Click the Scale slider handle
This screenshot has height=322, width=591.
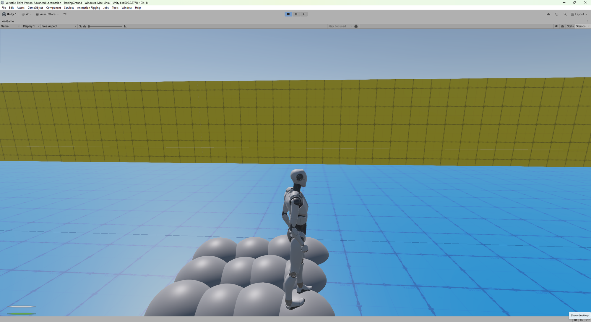pyautogui.click(x=89, y=26)
